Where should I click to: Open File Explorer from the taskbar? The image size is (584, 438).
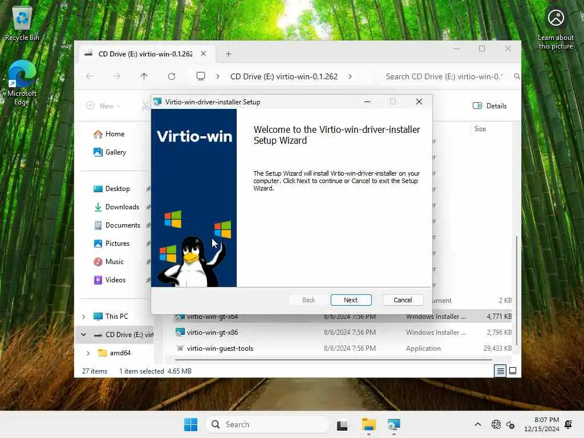click(x=369, y=424)
